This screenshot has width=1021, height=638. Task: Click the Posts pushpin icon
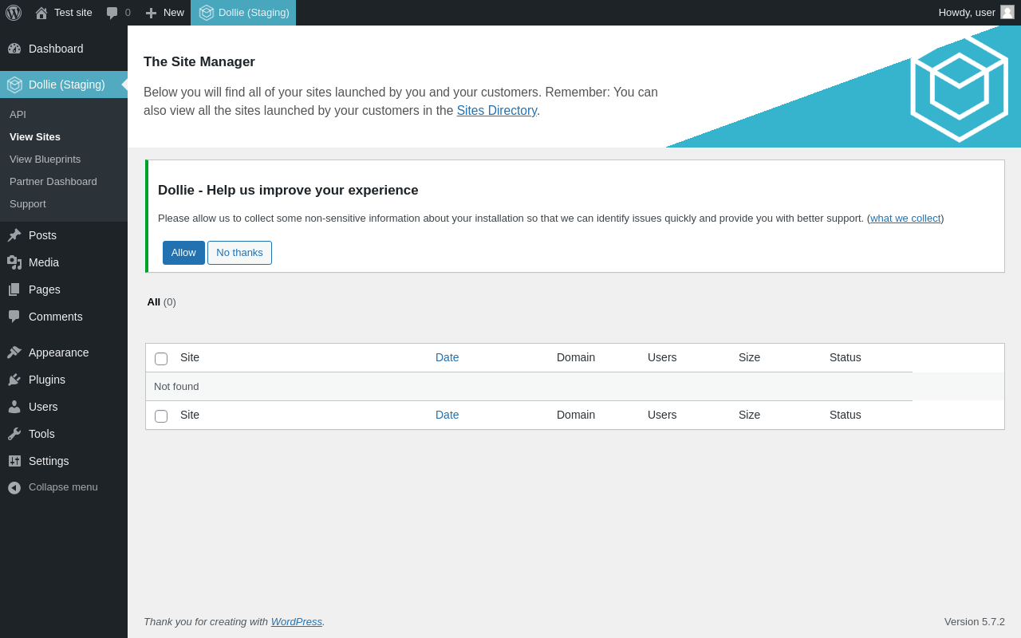pyautogui.click(x=14, y=235)
